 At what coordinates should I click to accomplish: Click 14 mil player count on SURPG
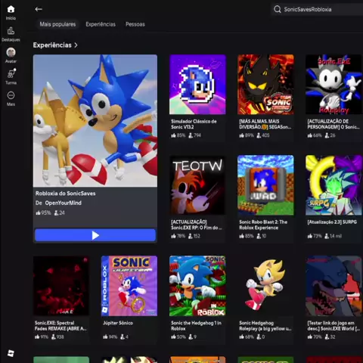[x=333, y=236]
